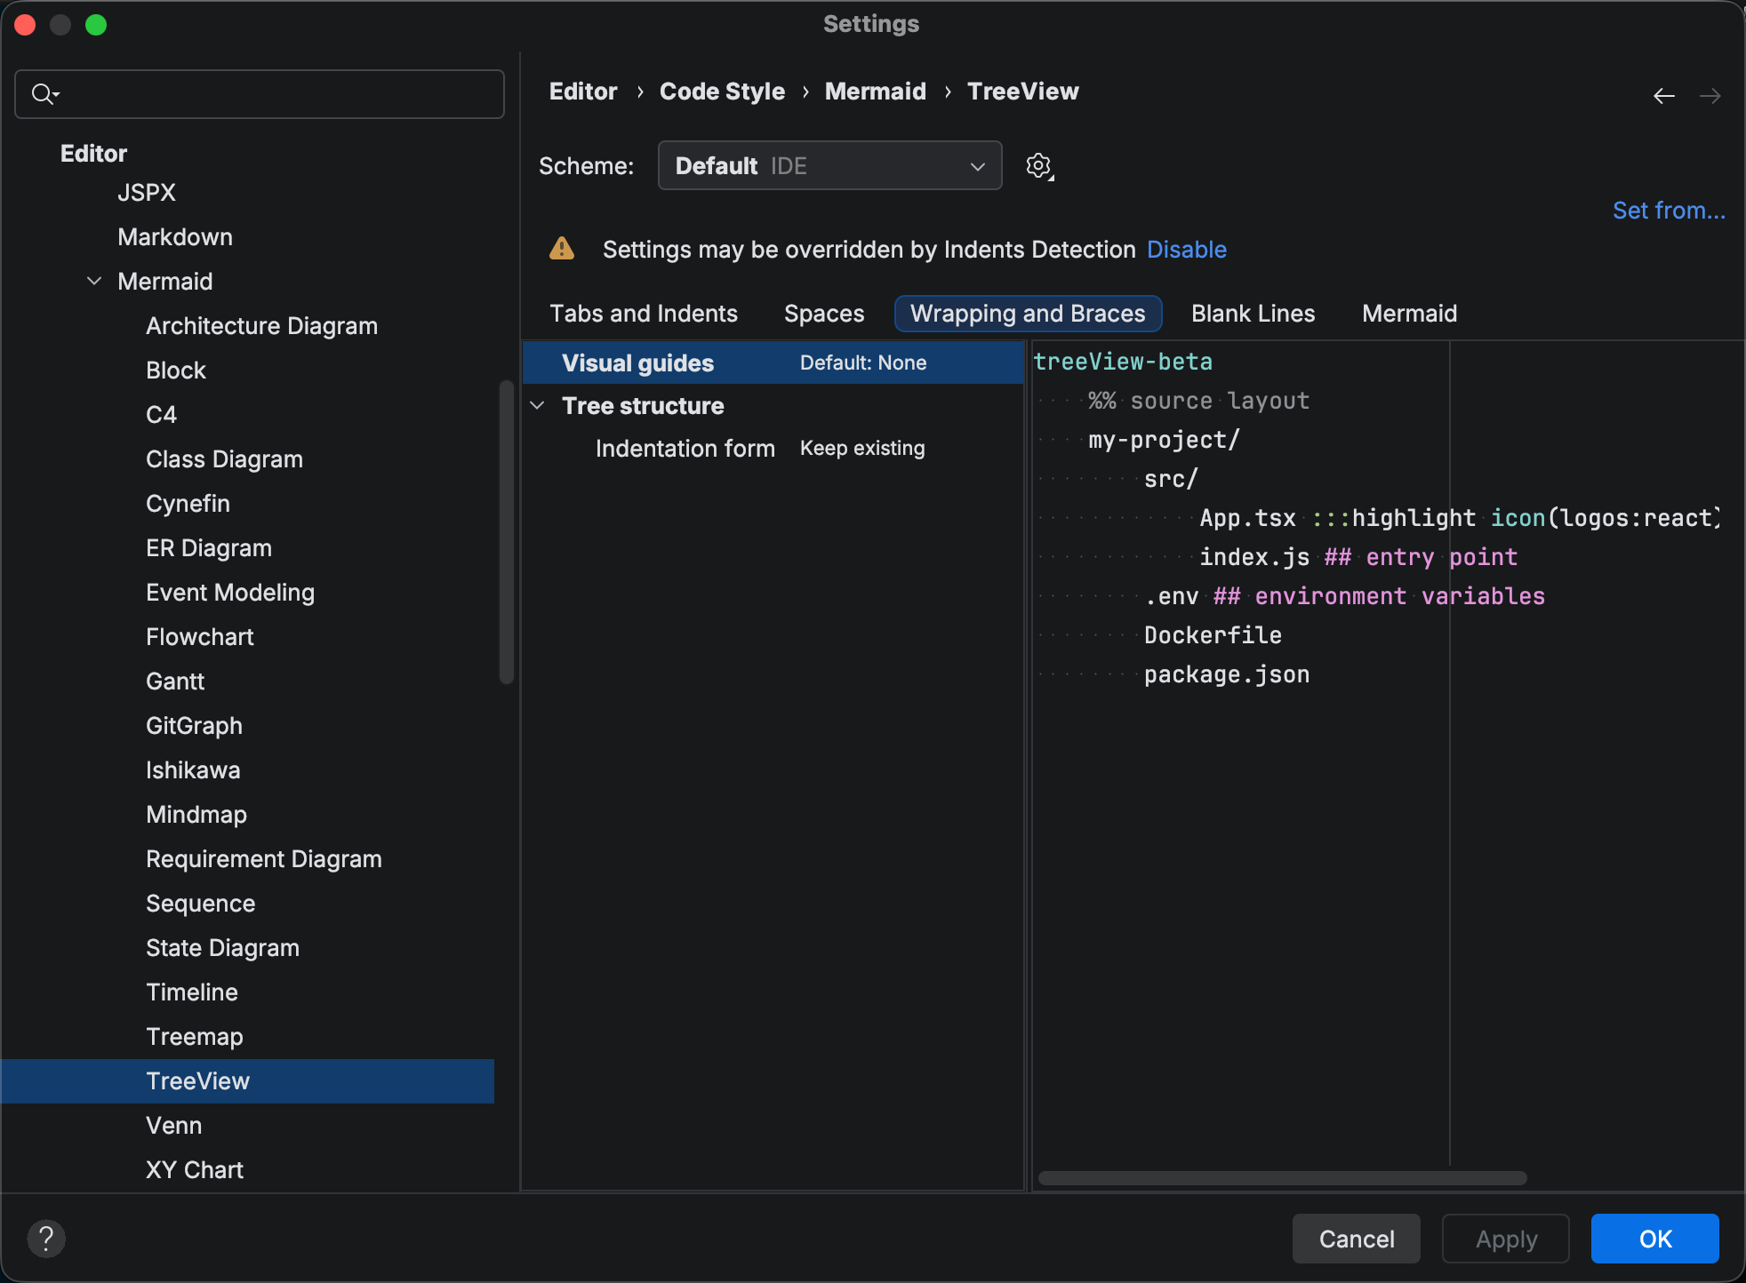The width and height of the screenshot is (1746, 1283).
Task: Select Gantt in the tree
Action: point(175,681)
